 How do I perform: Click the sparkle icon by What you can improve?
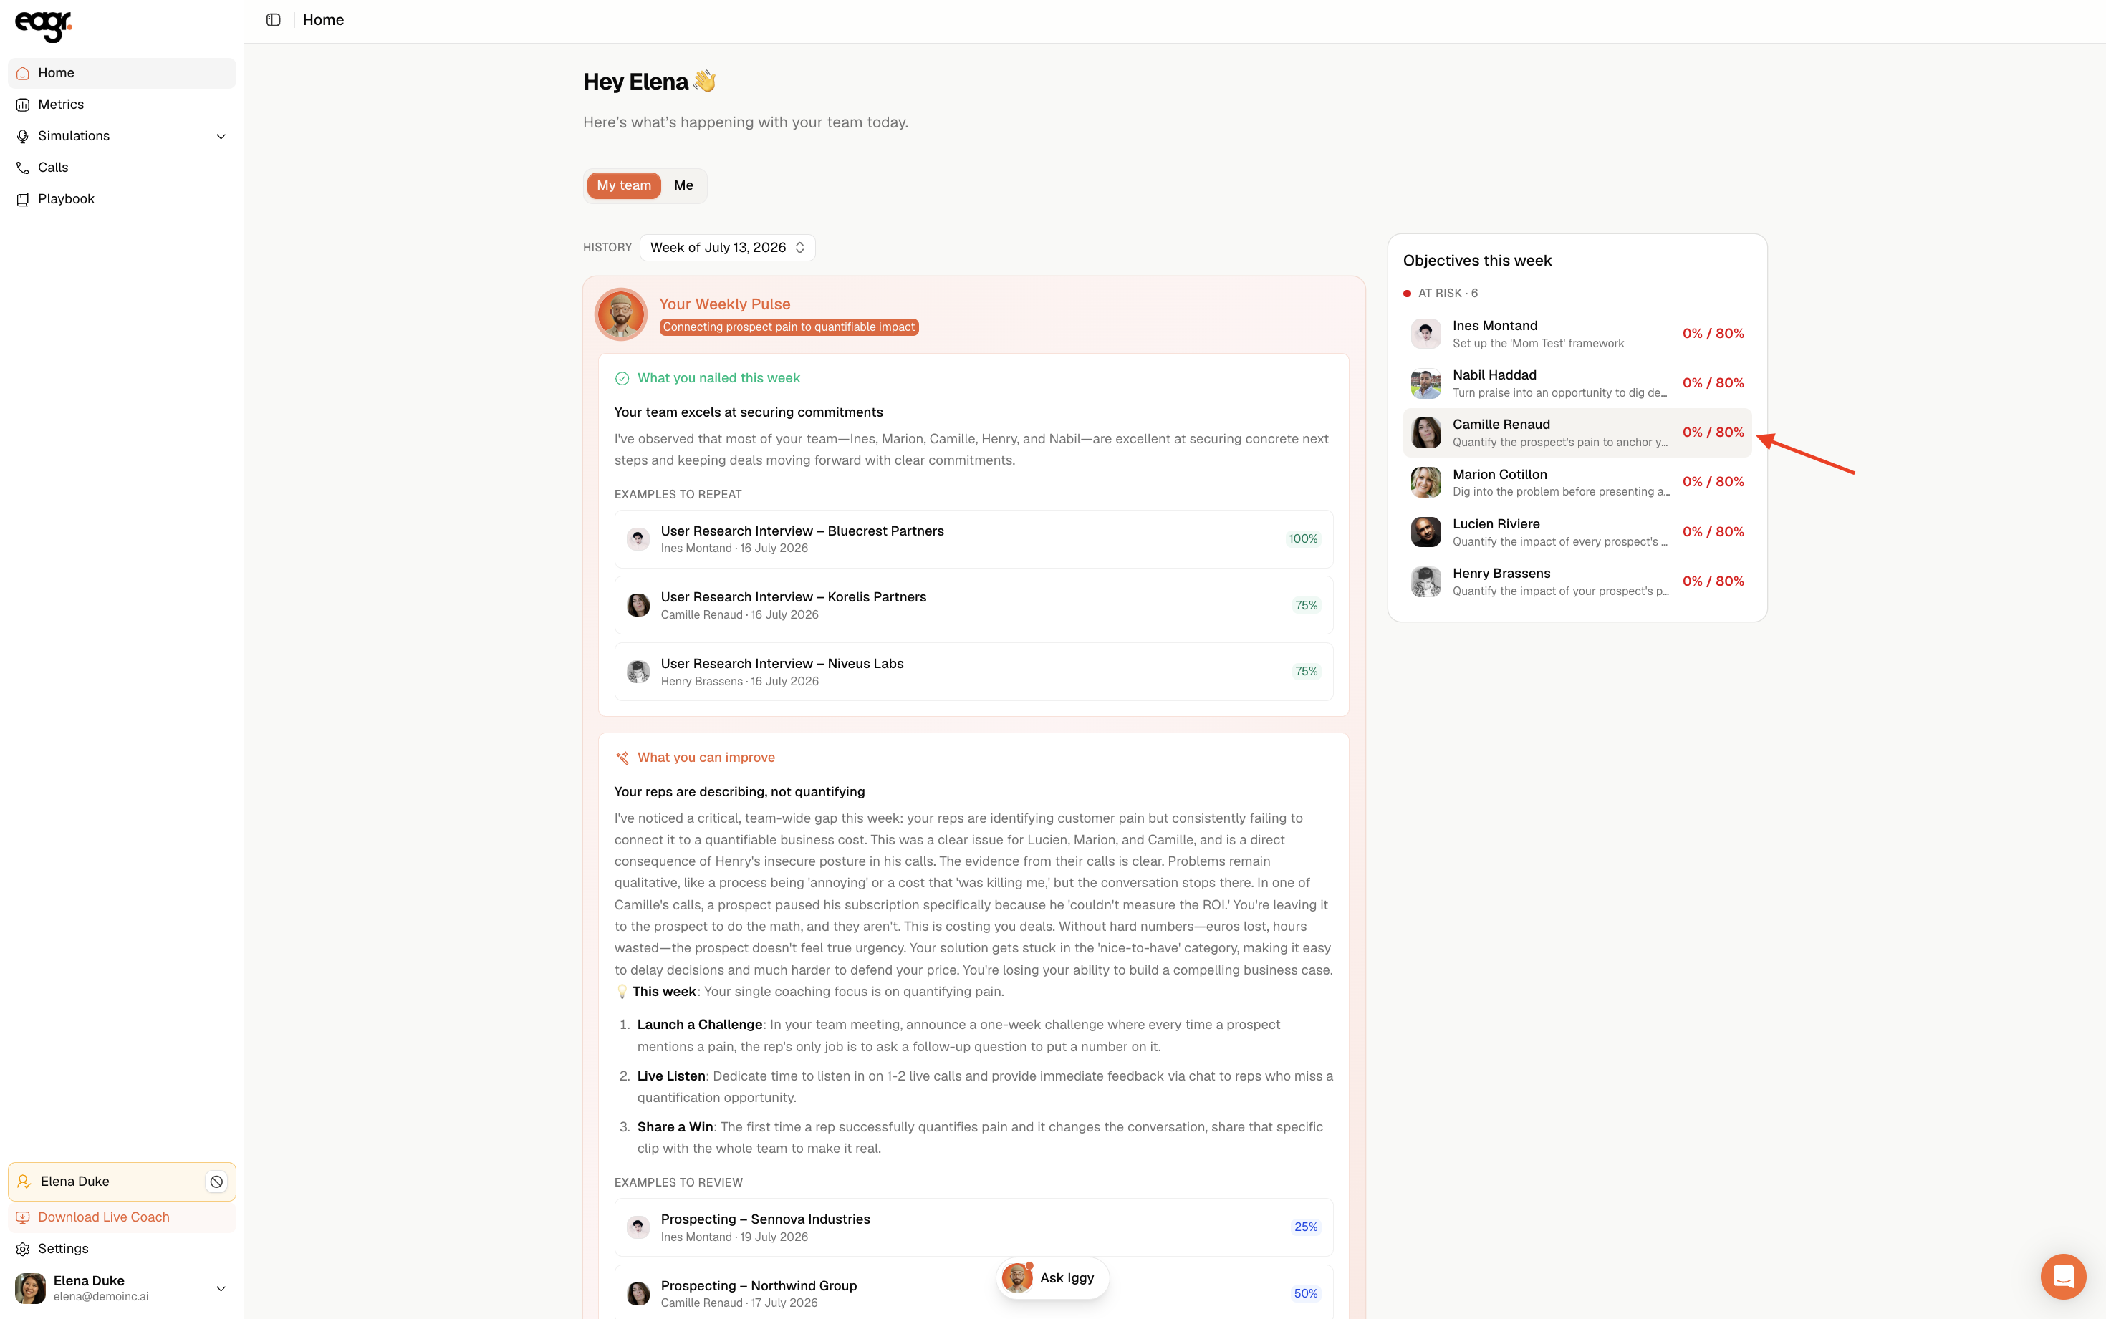[x=622, y=758]
